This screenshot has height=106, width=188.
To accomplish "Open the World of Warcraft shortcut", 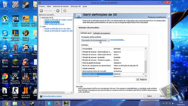I will click(x=26, y=35).
